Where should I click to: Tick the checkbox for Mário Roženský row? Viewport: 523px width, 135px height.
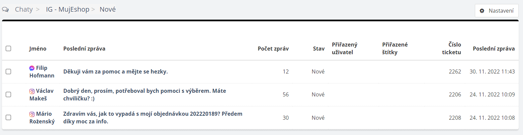click(x=9, y=117)
